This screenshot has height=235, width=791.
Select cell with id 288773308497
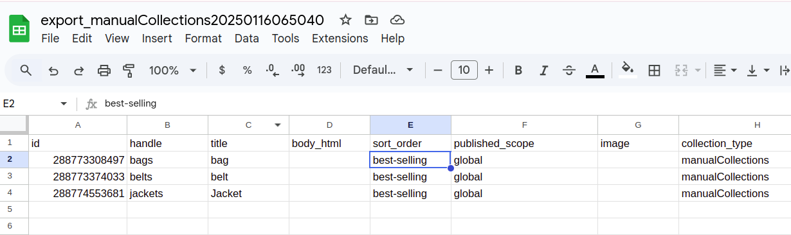click(78, 160)
